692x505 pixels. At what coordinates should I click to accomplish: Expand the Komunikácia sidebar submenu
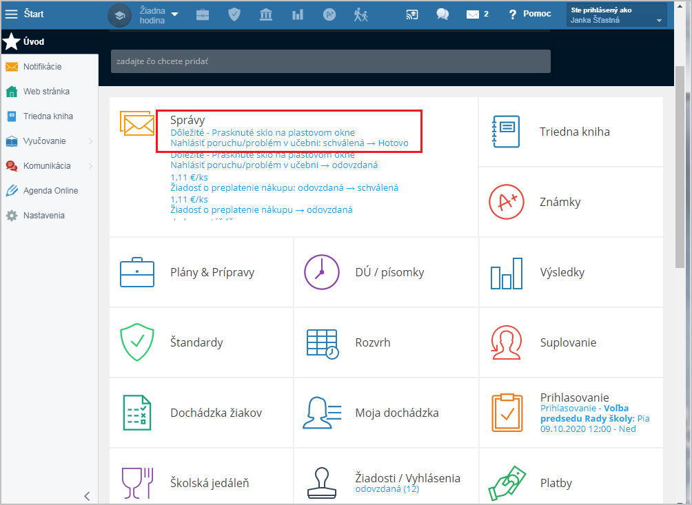tap(91, 166)
